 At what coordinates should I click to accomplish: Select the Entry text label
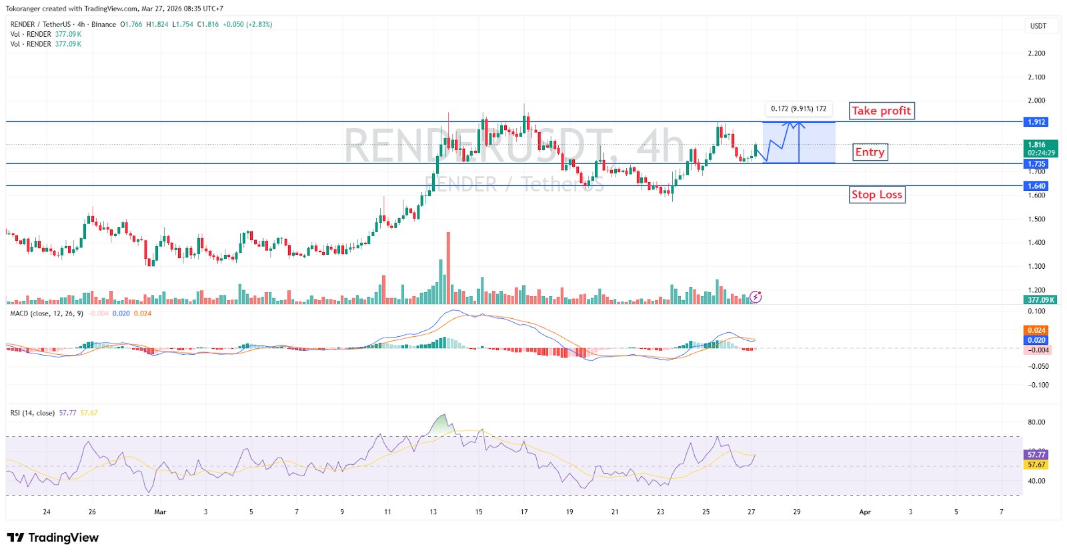click(870, 152)
